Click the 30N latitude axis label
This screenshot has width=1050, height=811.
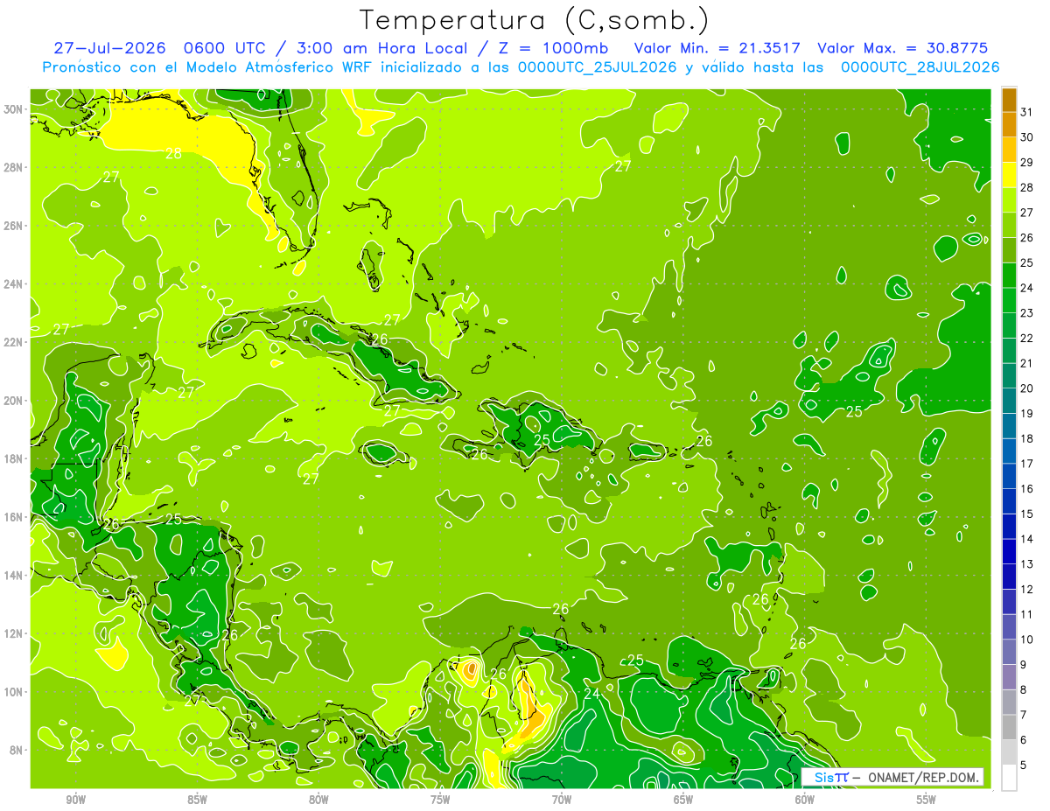click(15, 109)
